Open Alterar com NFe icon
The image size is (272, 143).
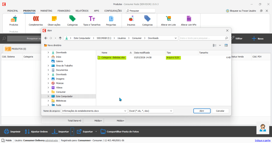pyautogui.click(x=189, y=19)
